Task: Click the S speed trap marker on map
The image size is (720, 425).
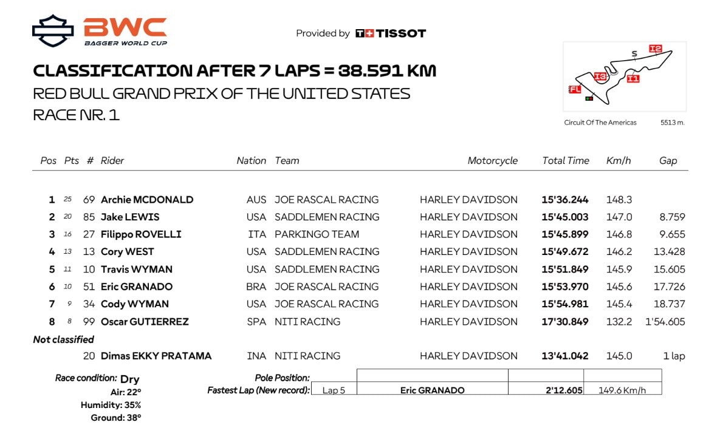Action: 634,54
